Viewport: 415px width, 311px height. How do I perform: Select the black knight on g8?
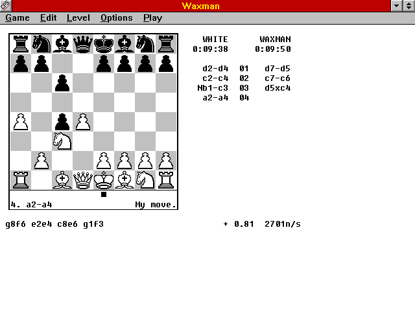coord(145,44)
